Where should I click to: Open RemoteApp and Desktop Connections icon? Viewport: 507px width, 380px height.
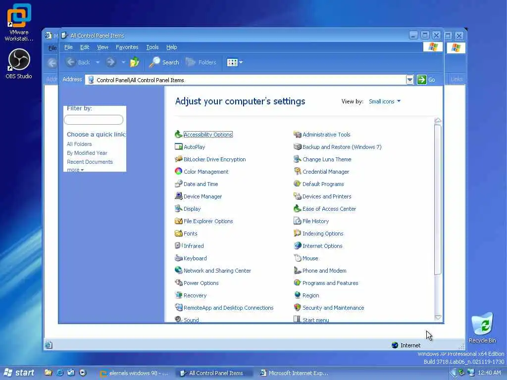[x=178, y=307]
